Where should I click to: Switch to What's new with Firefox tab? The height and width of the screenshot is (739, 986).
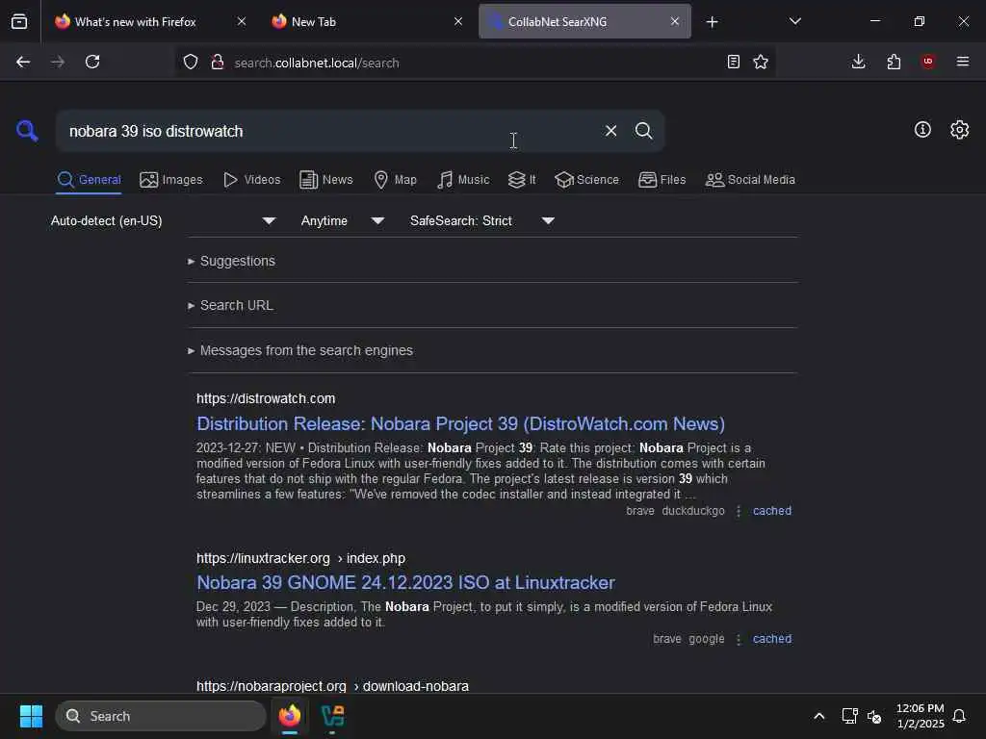135,22
